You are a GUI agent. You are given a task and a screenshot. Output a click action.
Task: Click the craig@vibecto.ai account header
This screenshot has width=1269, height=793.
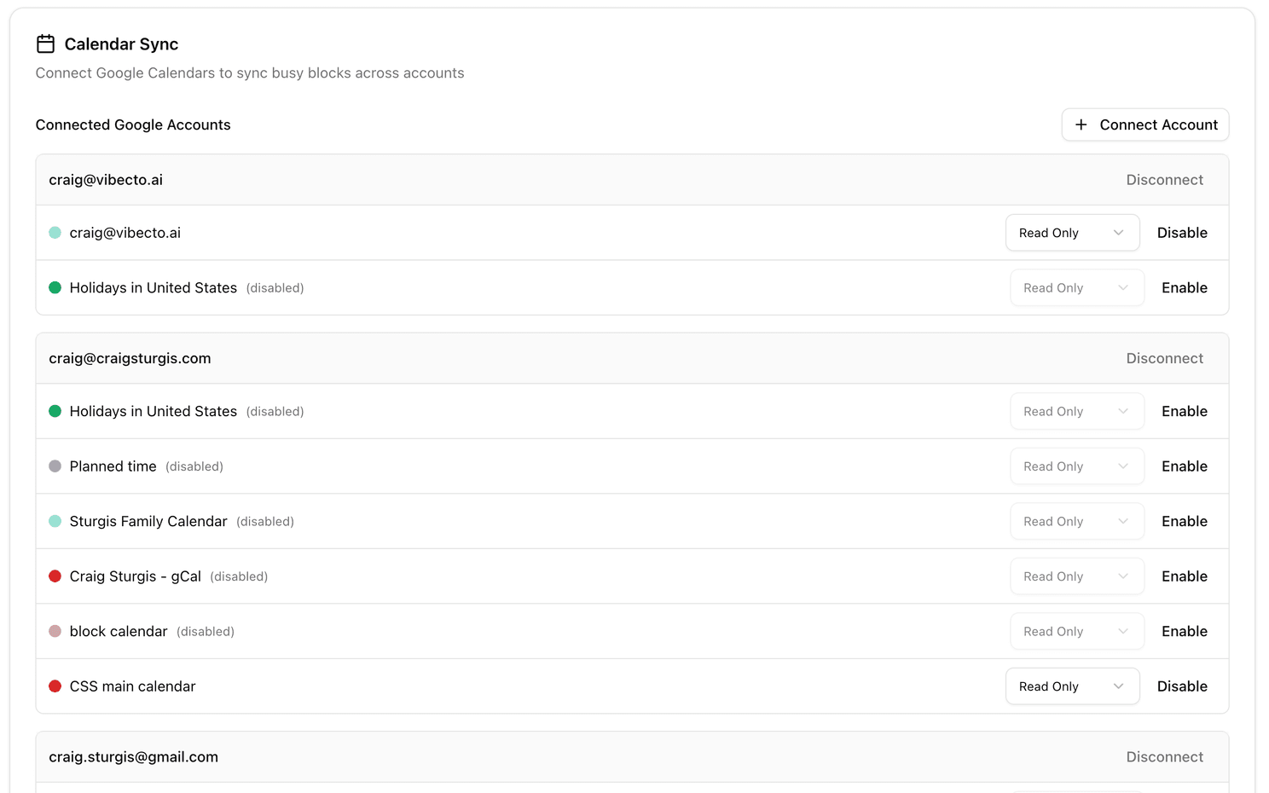pyautogui.click(x=106, y=179)
